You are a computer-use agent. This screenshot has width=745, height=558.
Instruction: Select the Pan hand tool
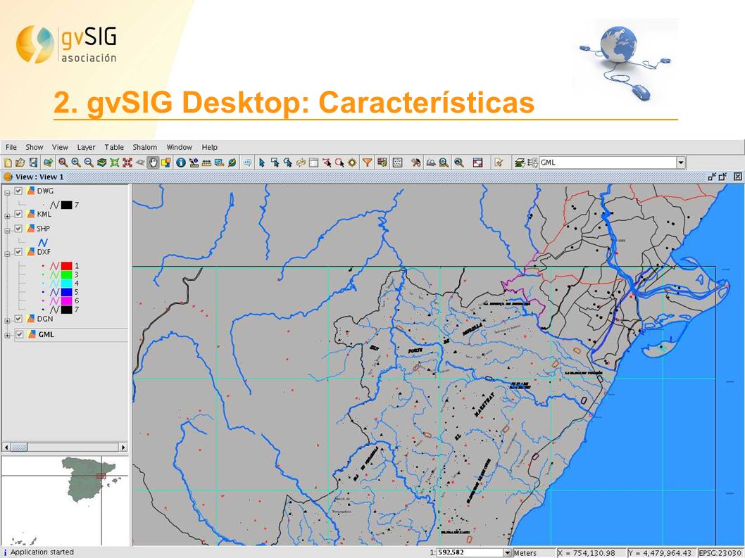(x=153, y=163)
